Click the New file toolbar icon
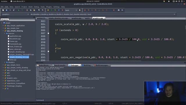The width and height of the screenshot is (186, 105). tap(3, 10)
